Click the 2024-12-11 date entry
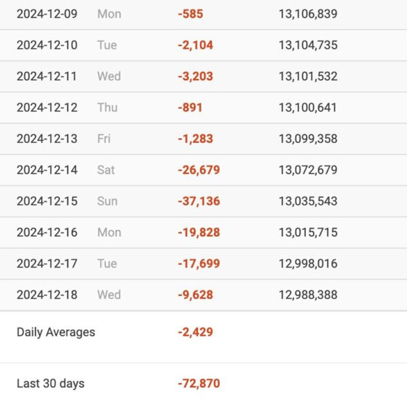The image size is (407, 404). coord(47,76)
